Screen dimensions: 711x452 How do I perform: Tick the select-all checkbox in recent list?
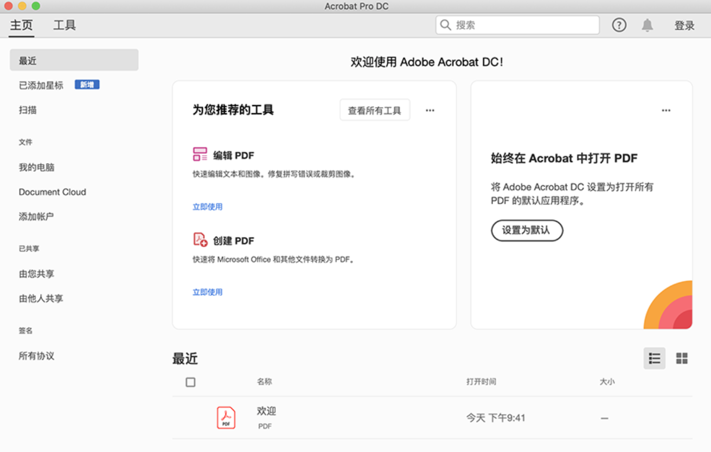(190, 382)
